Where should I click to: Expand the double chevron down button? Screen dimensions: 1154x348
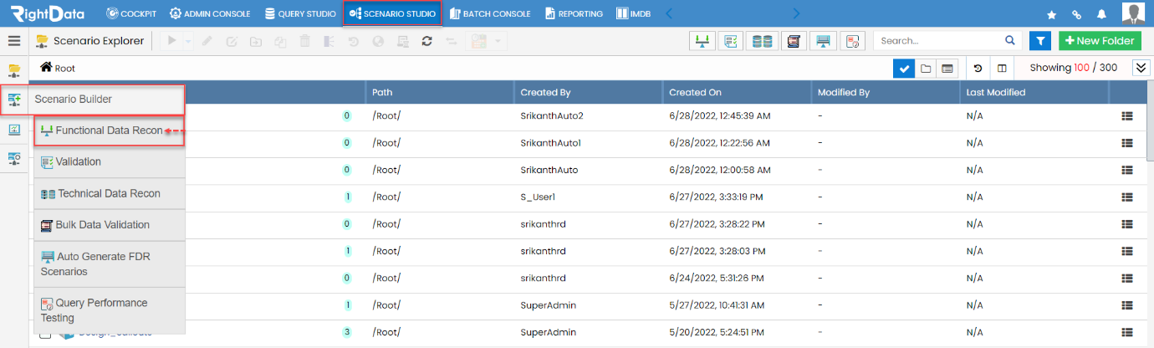pos(1141,68)
